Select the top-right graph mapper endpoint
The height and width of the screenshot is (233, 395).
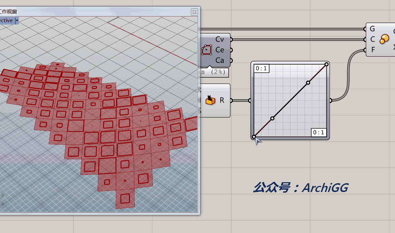coord(327,64)
